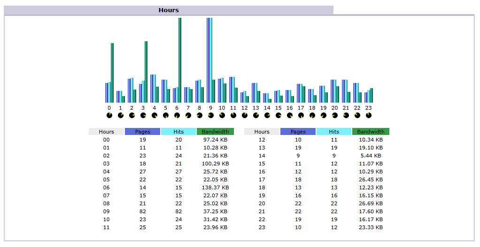Click the hour 4 label on chart axis

(154, 108)
